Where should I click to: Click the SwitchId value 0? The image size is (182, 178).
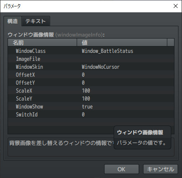coord(83,114)
